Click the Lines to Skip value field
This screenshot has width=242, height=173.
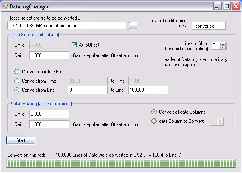click(216, 45)
